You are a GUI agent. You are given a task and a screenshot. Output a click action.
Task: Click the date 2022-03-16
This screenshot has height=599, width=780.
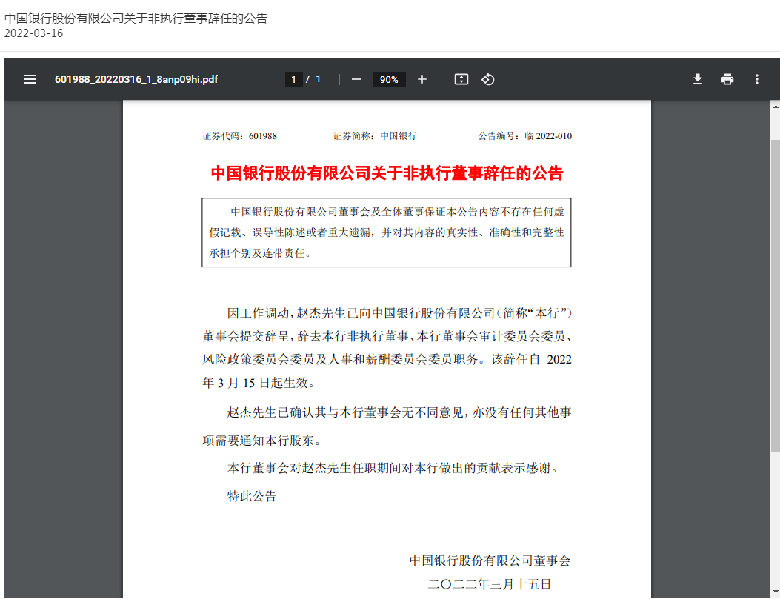(34, 33)
